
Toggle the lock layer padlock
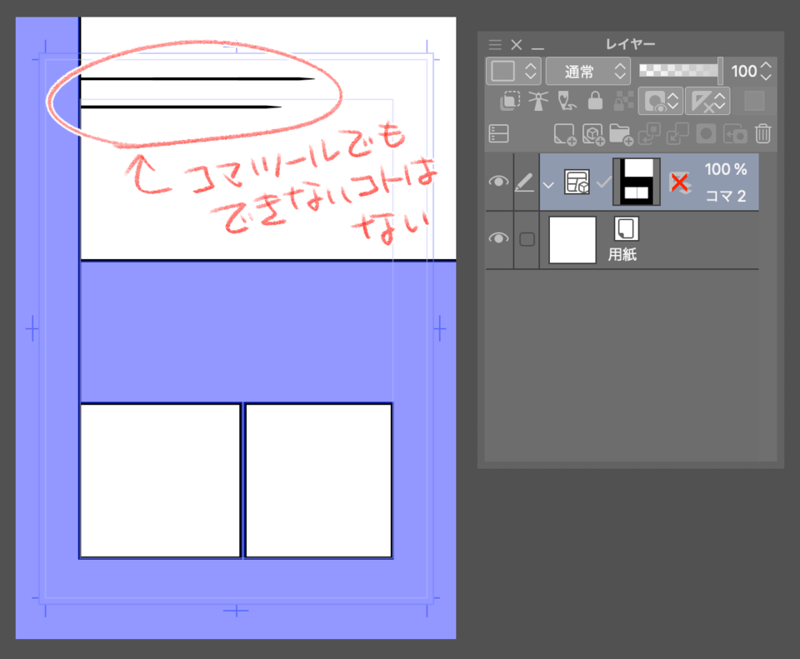tap(595, 101)
